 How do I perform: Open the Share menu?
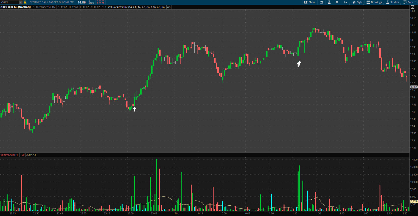[x=310, y=2]
